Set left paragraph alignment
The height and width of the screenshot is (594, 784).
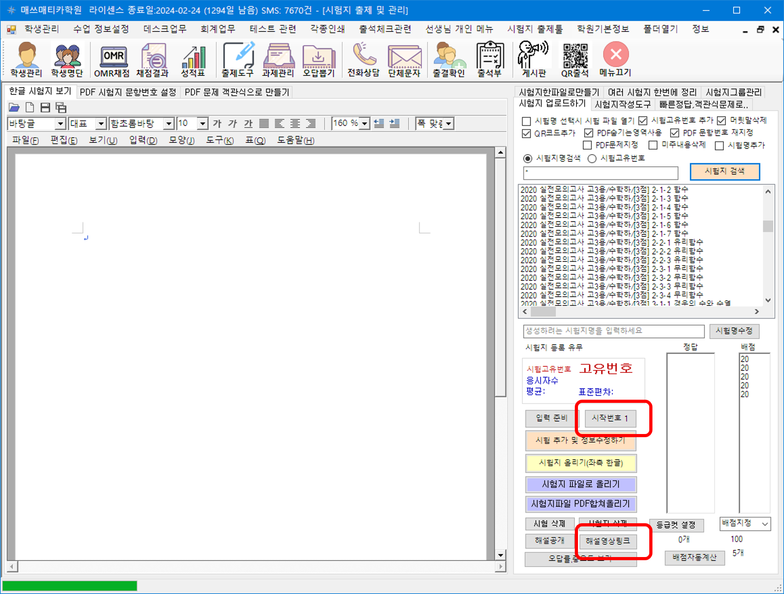pyautogui.click(x=279, y=124)
